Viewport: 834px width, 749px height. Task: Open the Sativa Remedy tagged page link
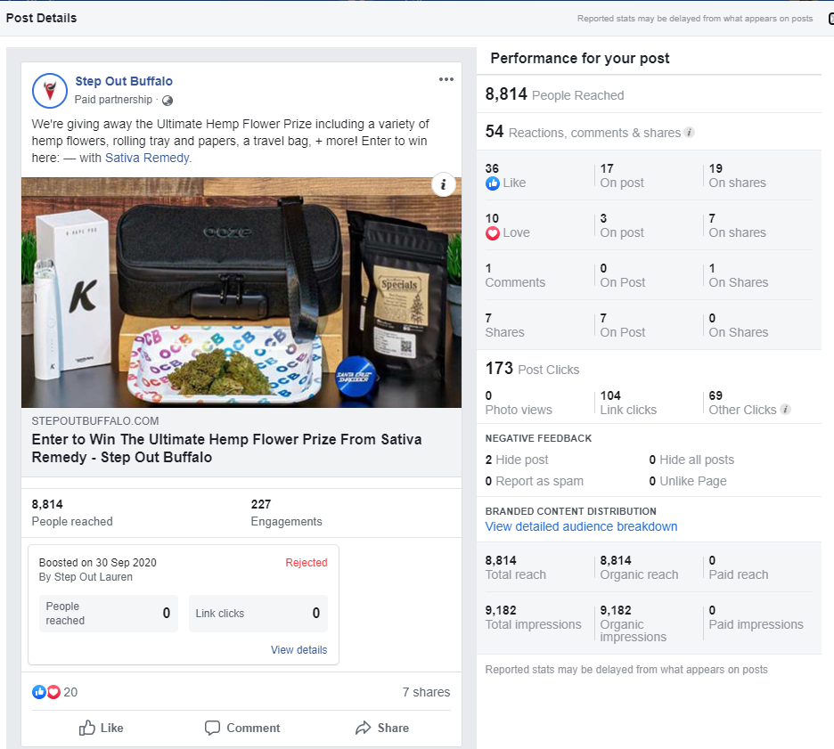pos(147,158)
